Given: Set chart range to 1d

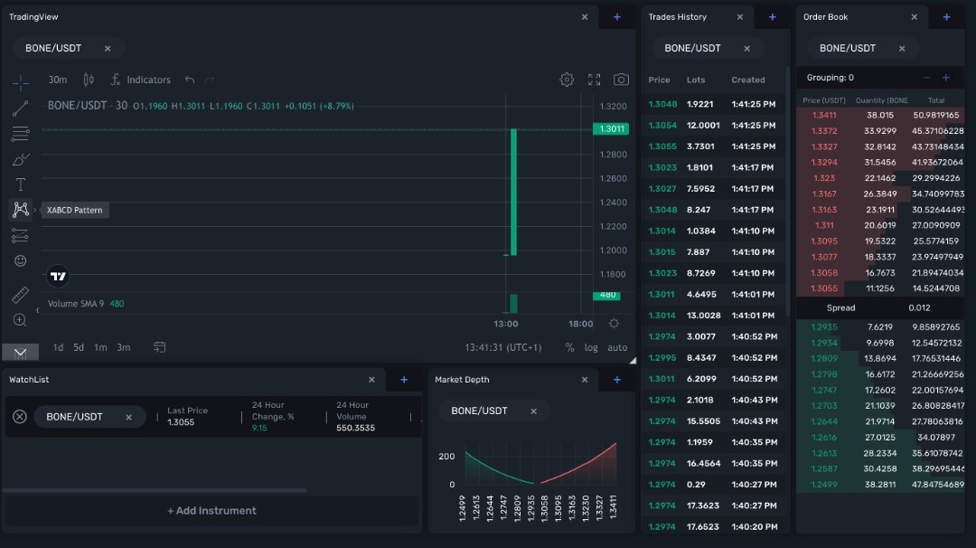Looking at the screenshot, I should [58, 347].
